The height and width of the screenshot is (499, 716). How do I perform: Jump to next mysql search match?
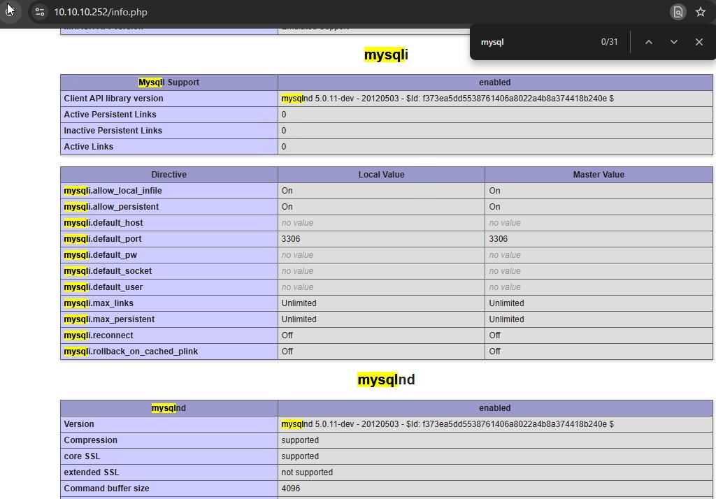click(x=673, y=42)
